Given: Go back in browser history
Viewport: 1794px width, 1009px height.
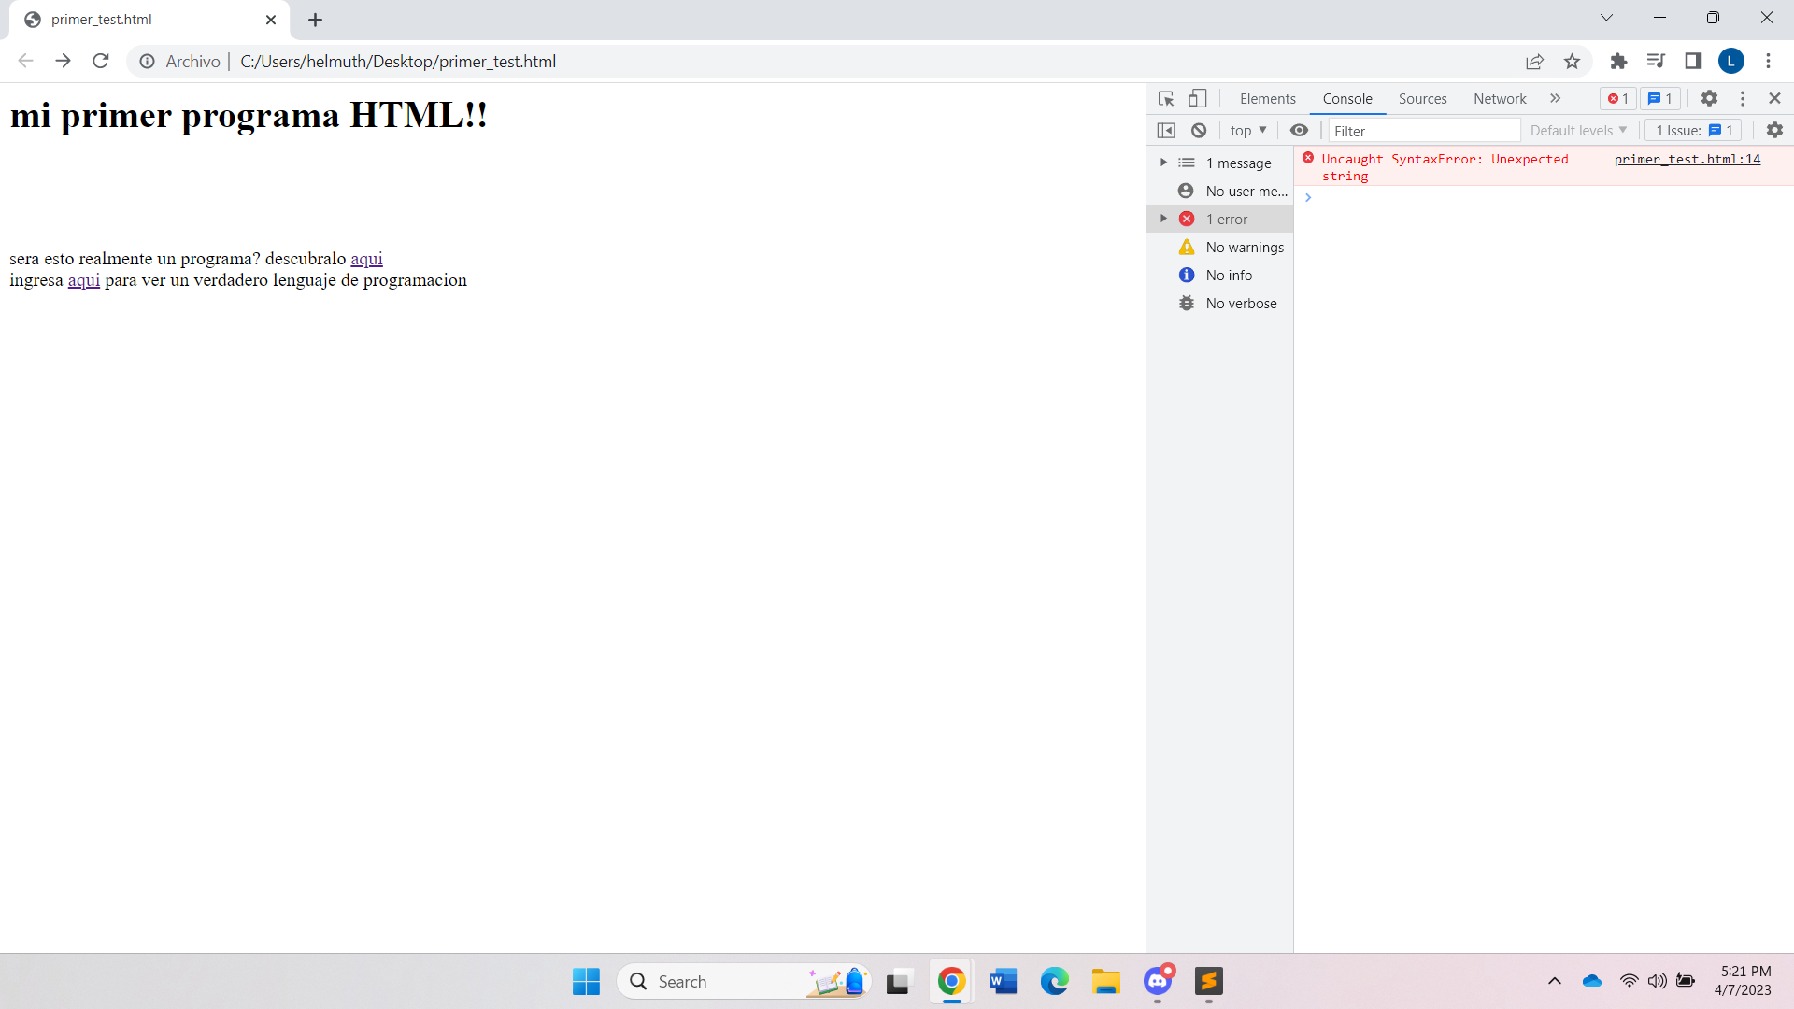Looking at the screenshot, I should [x=25, y=61].
